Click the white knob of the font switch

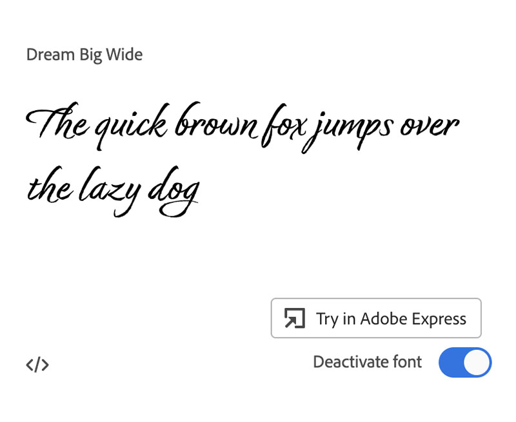coord(477,362)
